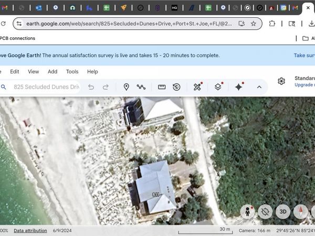Screen dimensions: 315x236
Task: Click the search magnifier icon
Action: (x=4, y=87)
